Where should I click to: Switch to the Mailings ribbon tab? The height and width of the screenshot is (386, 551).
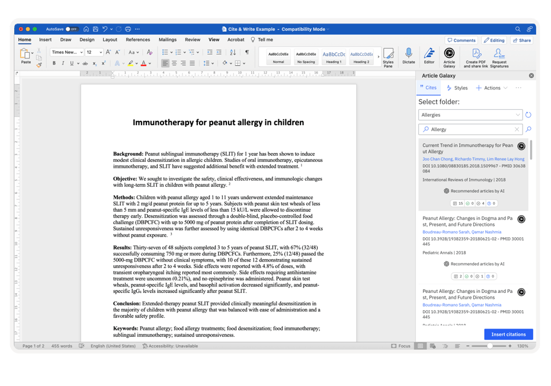[x=168, y=40]
